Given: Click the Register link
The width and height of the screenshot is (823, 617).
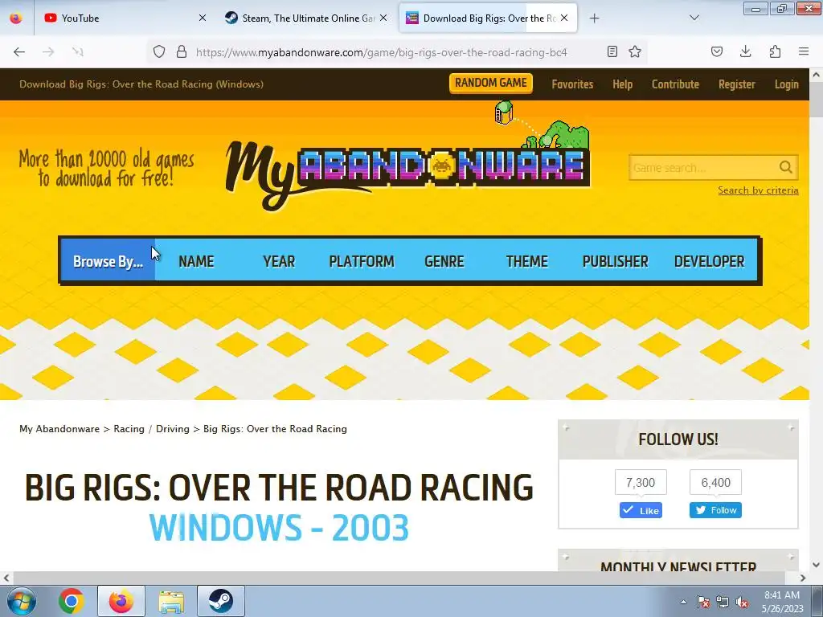Looking at the screenshot, I should coord(737,84).
